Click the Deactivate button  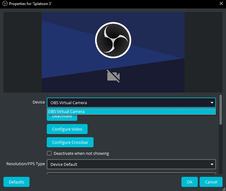tap(62, 118)
